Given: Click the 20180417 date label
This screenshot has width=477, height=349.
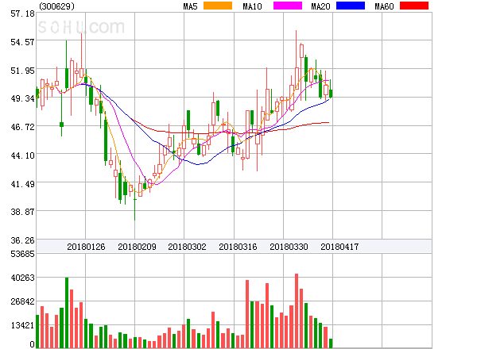Looking at the screenshot, I should 339,247.
